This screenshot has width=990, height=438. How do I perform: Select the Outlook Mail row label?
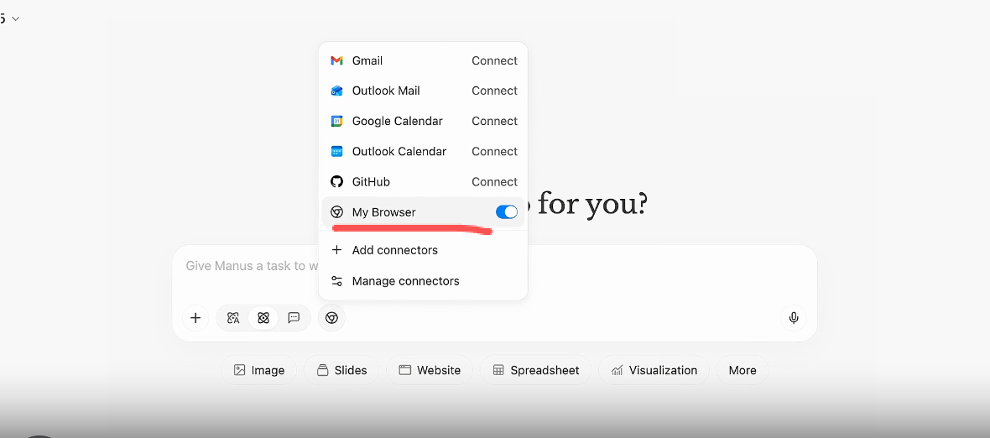pyautogui.click(x=386, y=91)
